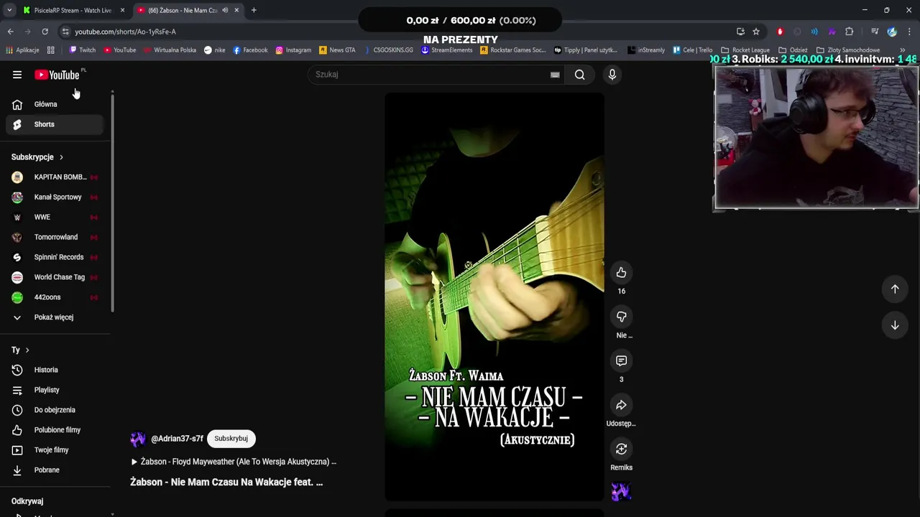
Task: Open Historia watch history
Action: click(x=55, y=370)
